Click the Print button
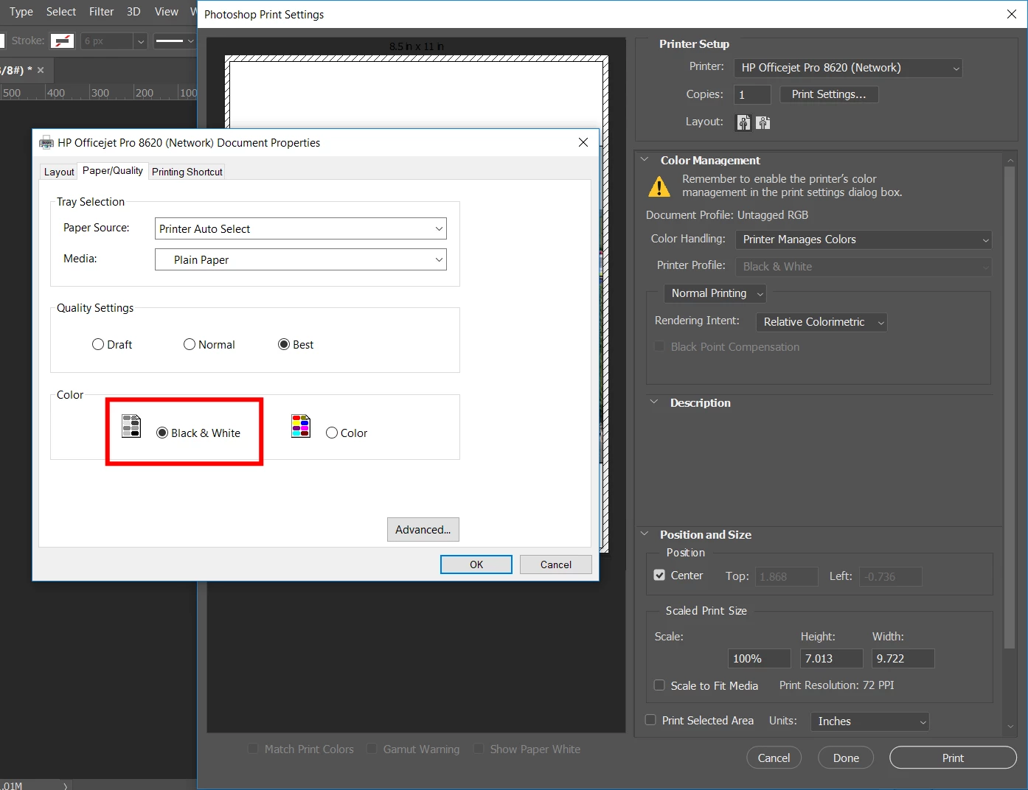This screenshot has height=790, width=1028. coord(953,758)
